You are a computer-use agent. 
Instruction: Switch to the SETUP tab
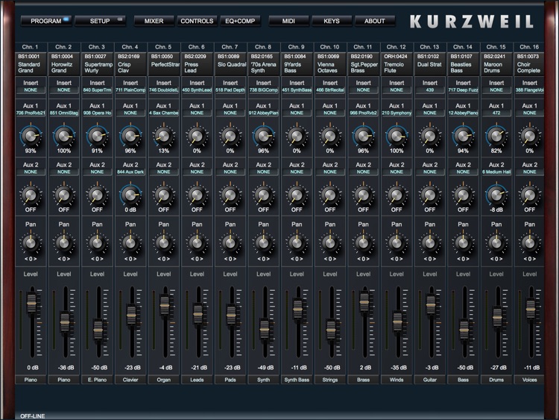pos(100,21)
